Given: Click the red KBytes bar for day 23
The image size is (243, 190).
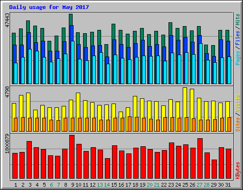Looking at the screenshot, I should click(171, 161).
